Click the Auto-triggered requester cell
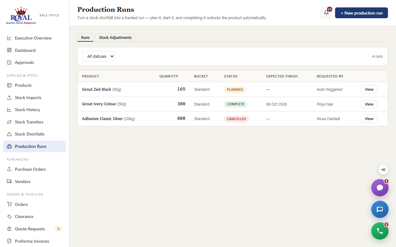 tap(329, 90)
